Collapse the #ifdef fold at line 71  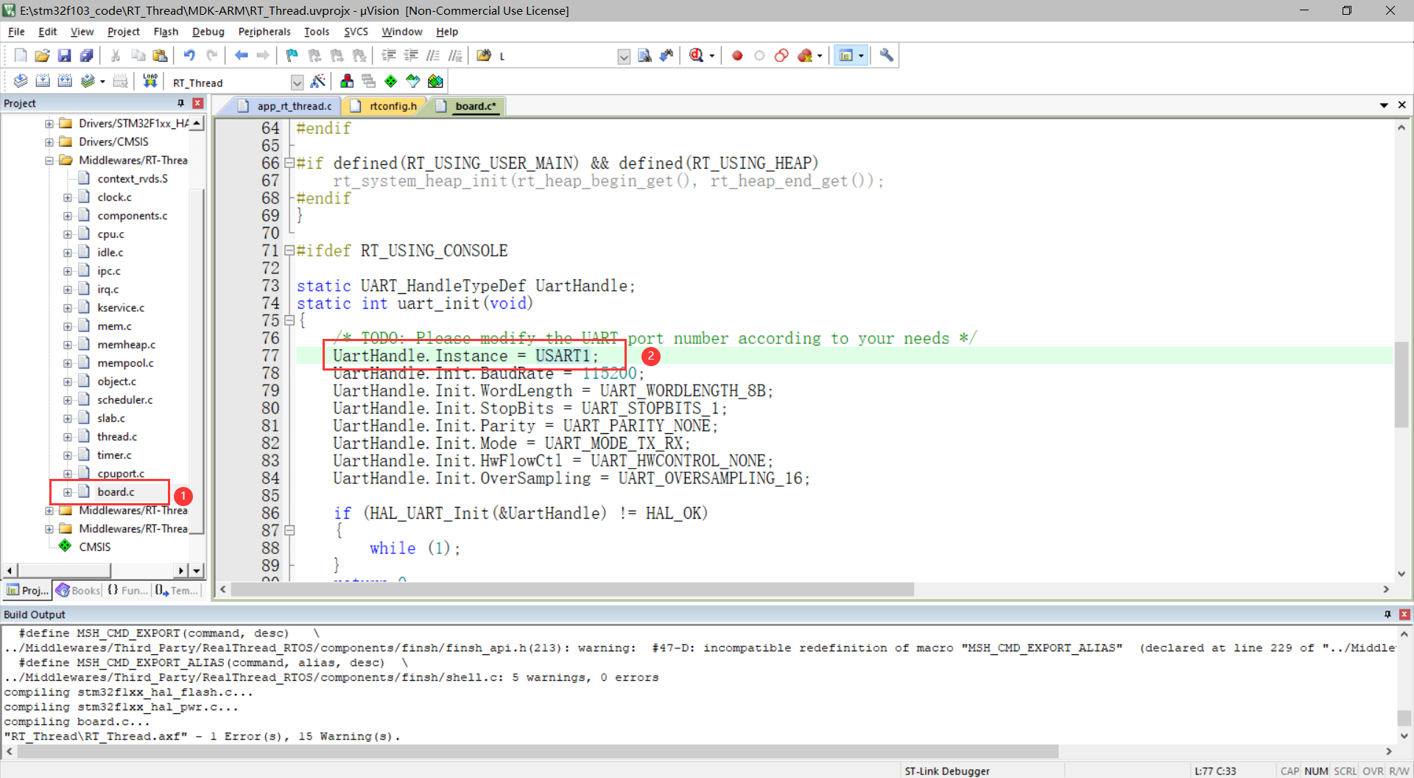(x=289, y=250)
